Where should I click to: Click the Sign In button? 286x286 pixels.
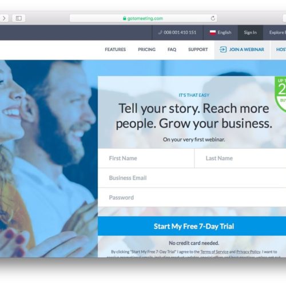click(x=251, y=33)
